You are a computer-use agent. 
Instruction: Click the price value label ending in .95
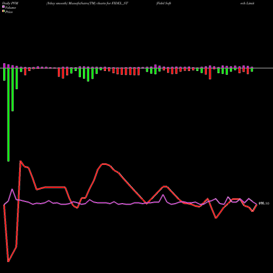(x=264, y=204)
